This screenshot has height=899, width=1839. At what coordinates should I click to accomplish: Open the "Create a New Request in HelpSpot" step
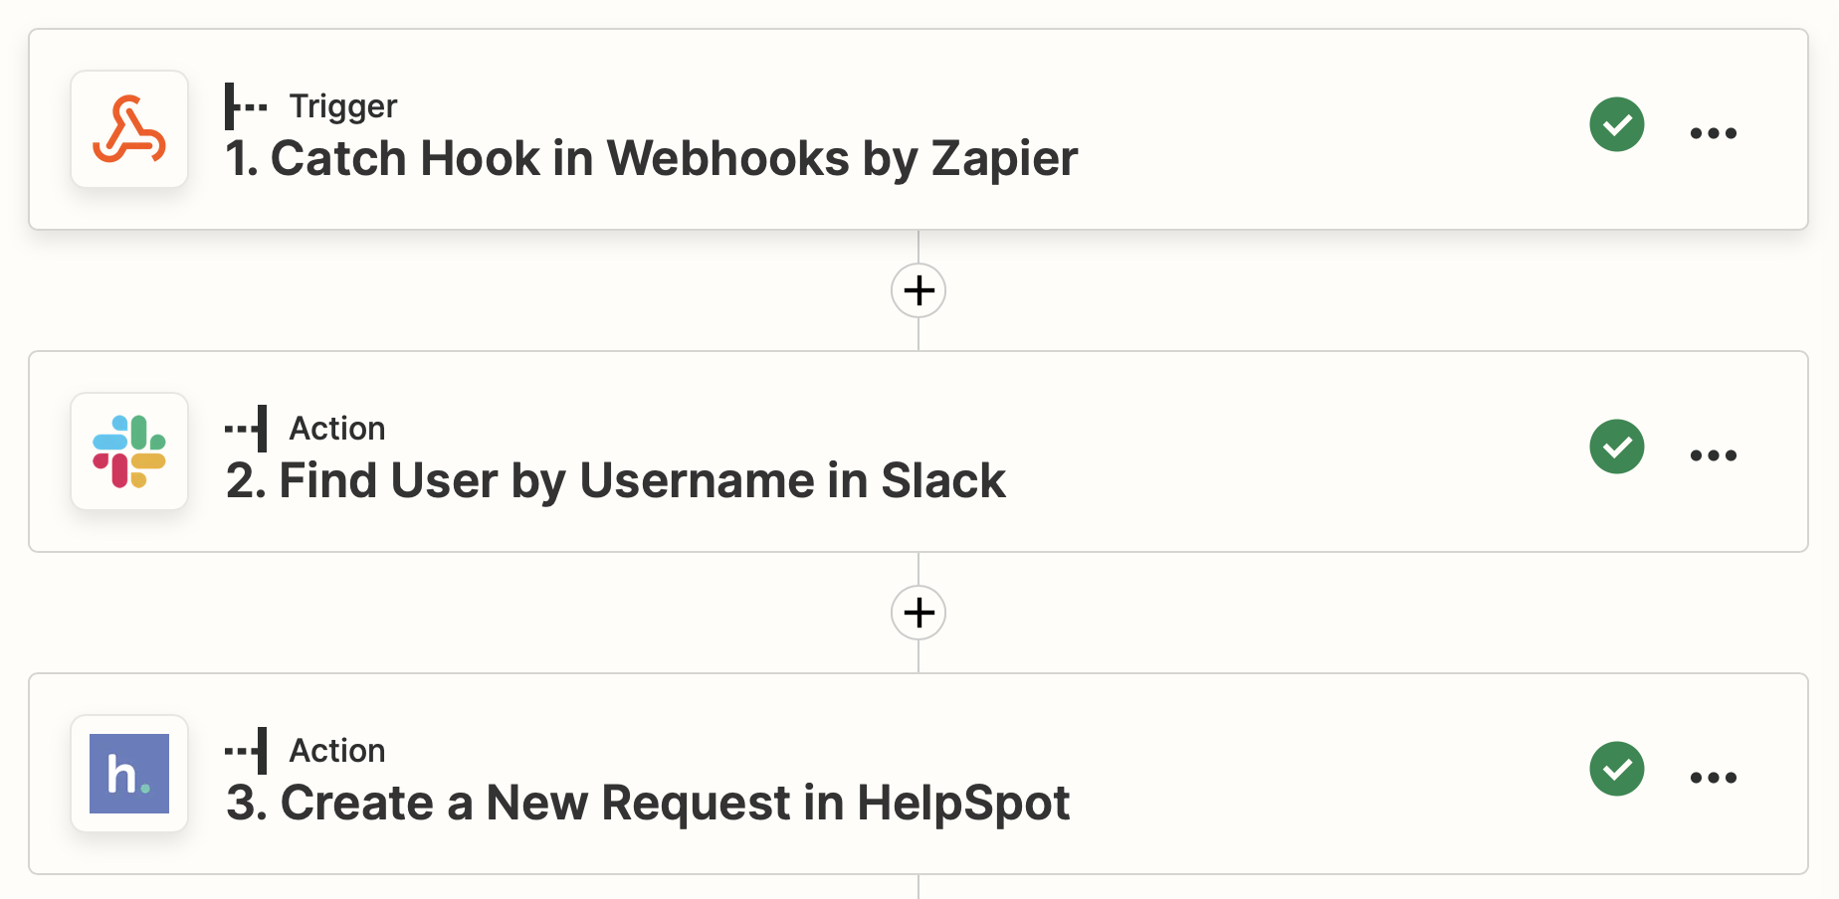[x=647, y=804]
